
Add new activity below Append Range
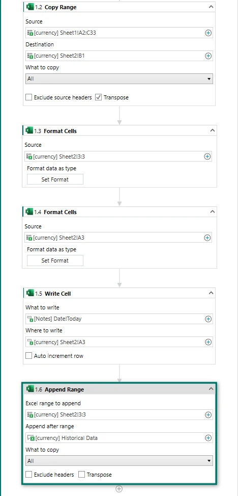click(119, 489)
